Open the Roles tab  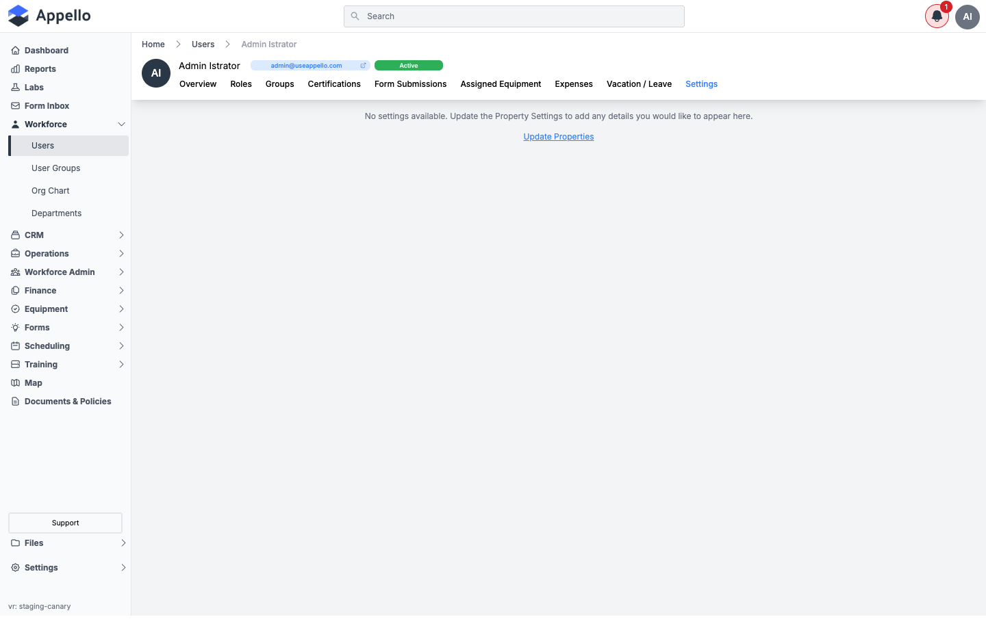241,84
